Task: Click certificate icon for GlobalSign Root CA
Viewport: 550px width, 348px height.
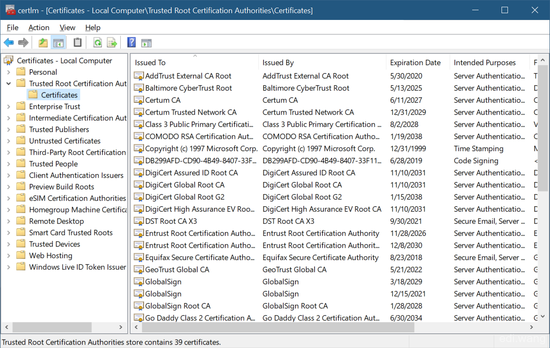Action: tap(139, 306)
